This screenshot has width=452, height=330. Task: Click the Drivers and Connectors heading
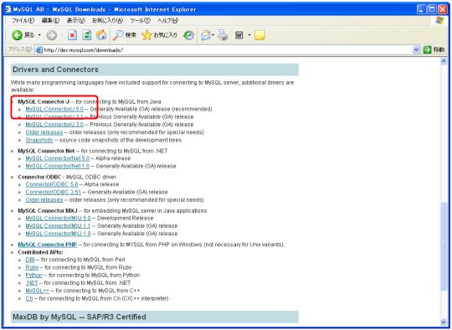[x=55, y=70]
